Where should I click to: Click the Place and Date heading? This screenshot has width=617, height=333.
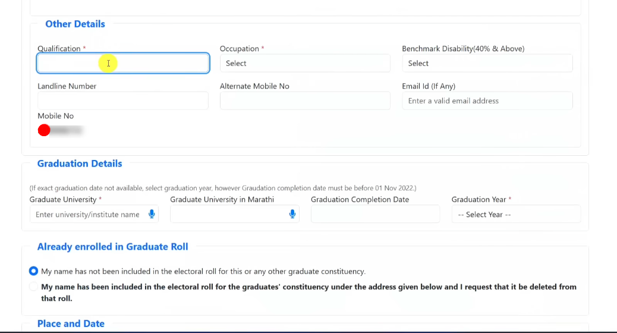coord(71,323)
